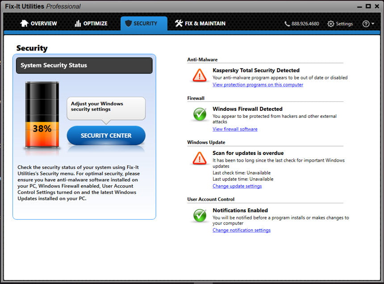The width and height of the screenshot is (384, 284).
Task: Open the Overview tab
Action: 38,24
